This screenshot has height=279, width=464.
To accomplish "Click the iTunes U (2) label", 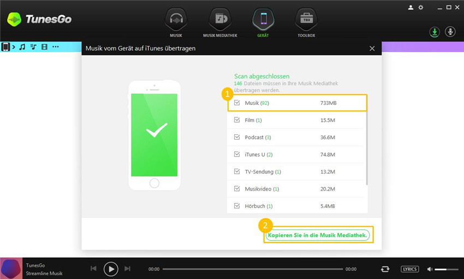I will pos(259,155).
